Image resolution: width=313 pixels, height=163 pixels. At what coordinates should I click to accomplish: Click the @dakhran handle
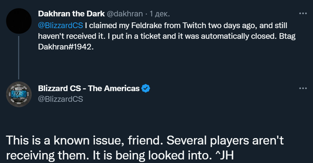[125, 14]
